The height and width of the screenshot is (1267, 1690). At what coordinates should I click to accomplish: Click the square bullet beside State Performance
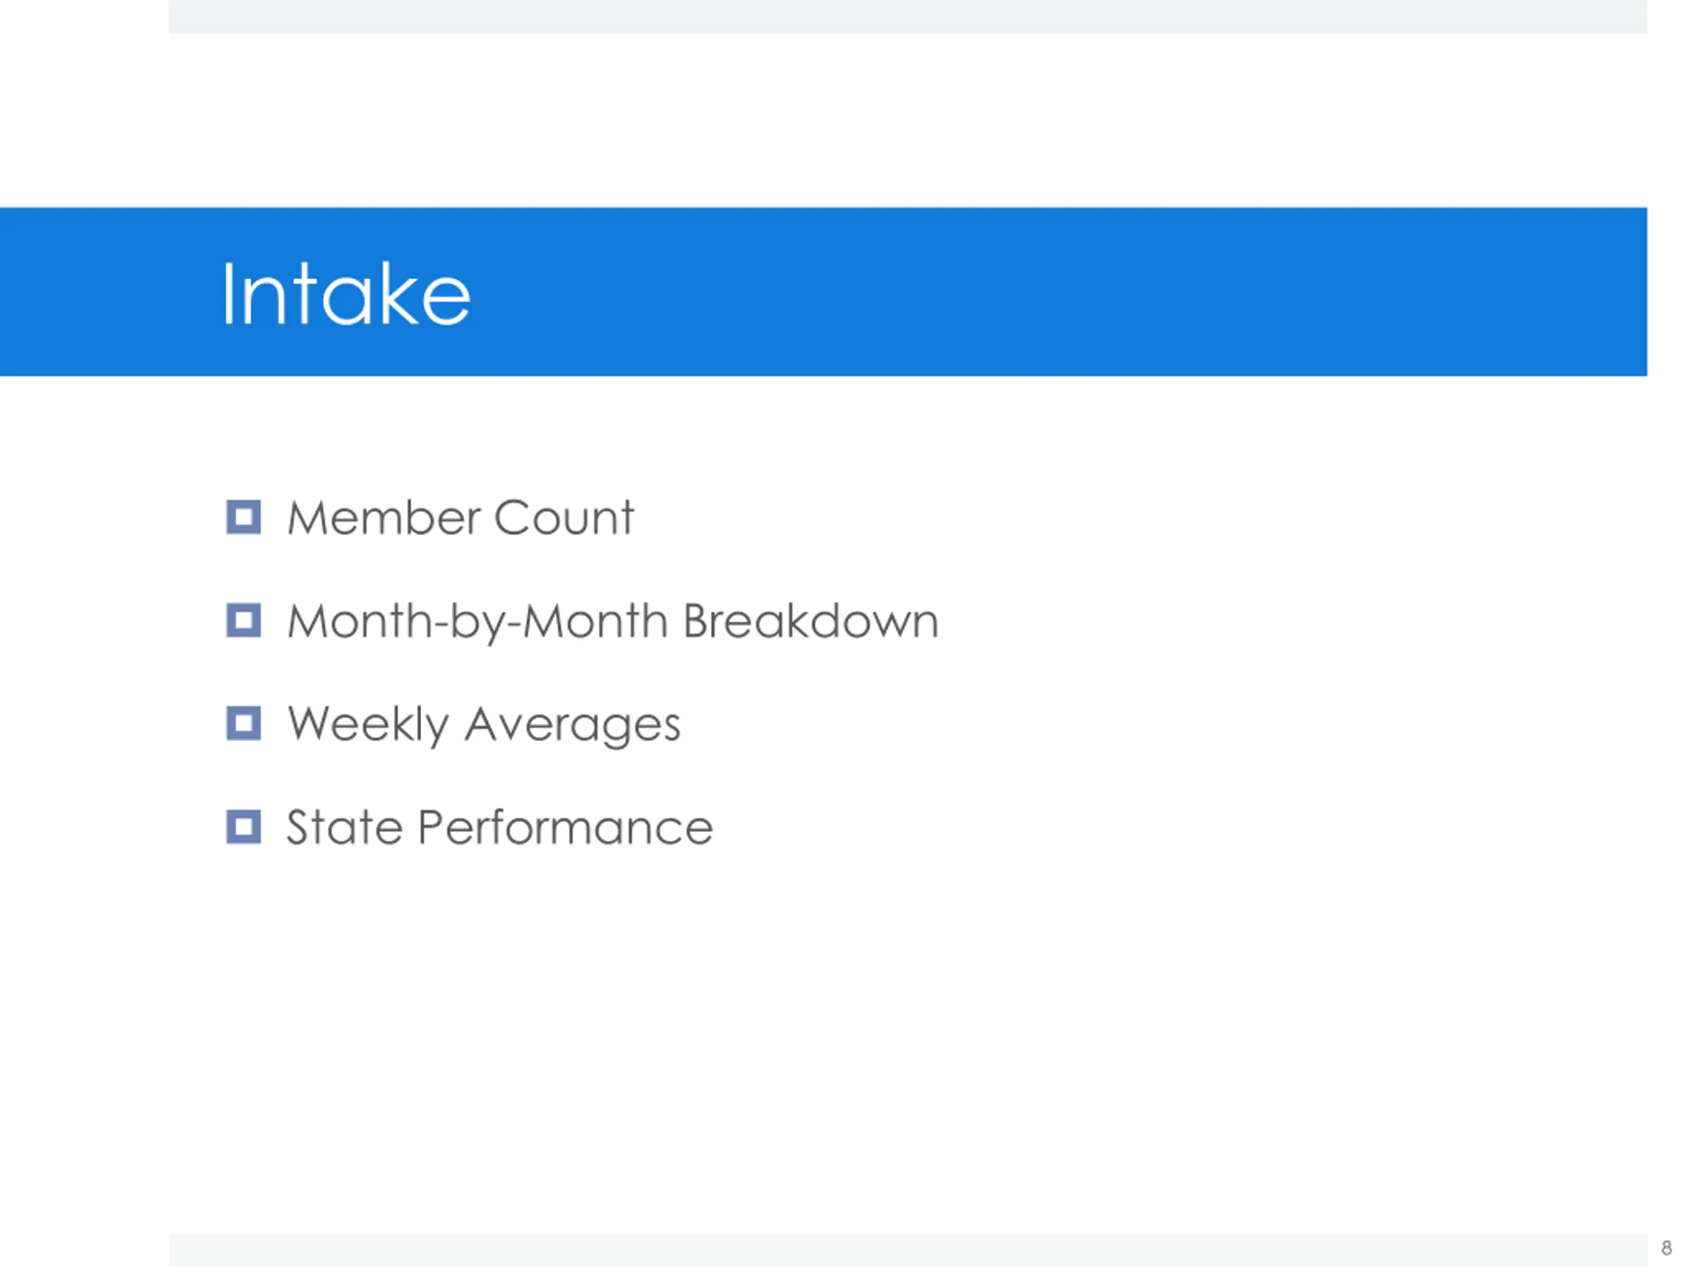(x=244, y=826)
